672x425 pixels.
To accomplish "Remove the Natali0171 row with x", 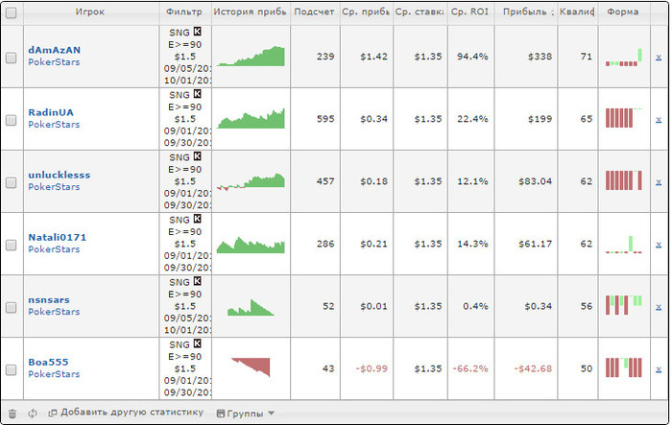I will (658, 245).
